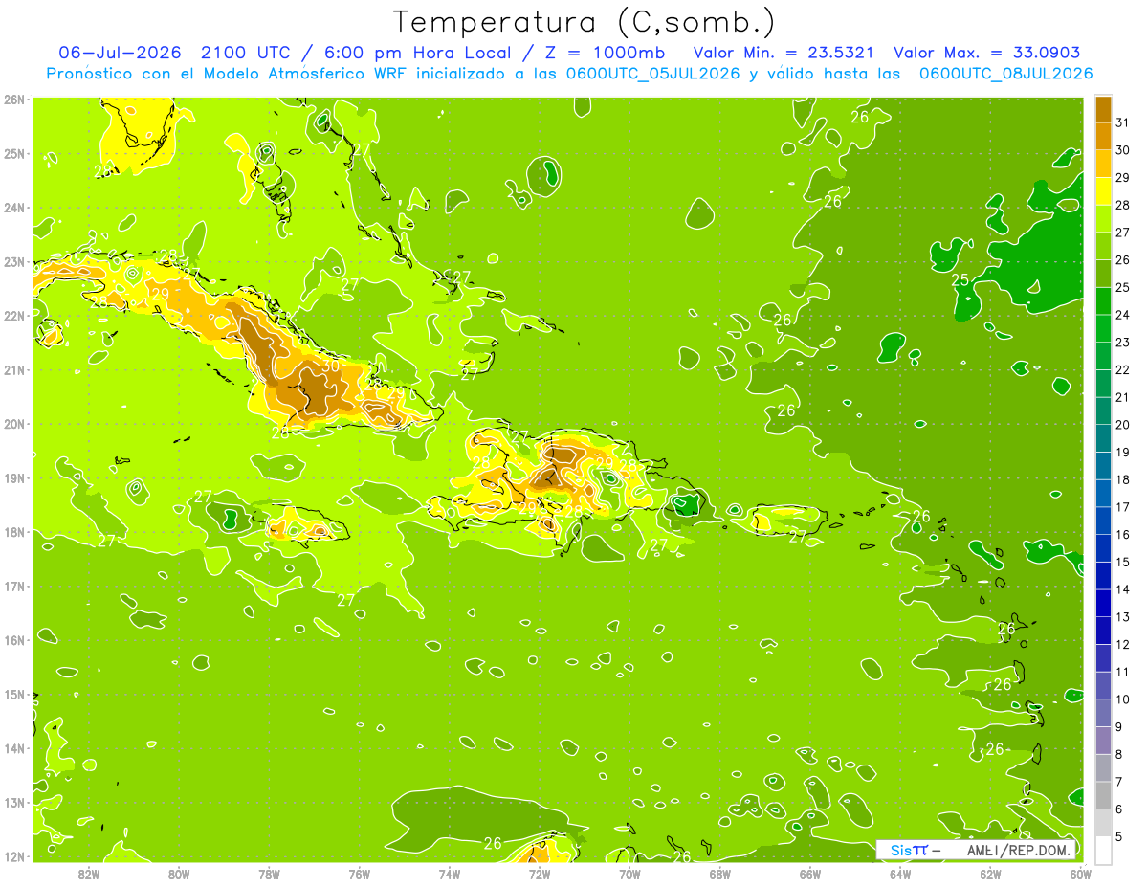Click the valid-until time '0600UTC_08JUL2026'
1148x887 pixels.
[x=1005, y=73]
